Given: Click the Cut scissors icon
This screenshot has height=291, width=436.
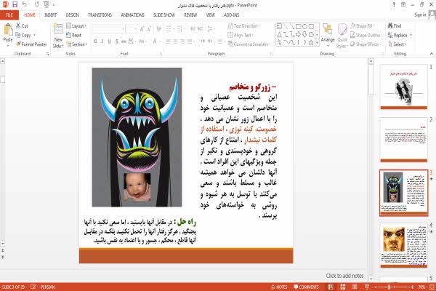Looking at the screenshot, I should tap(18, 25).
